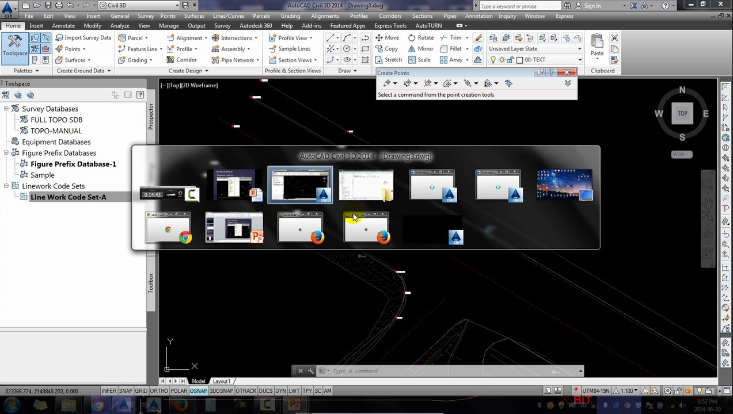The height and width of the screenshot is (414, 733).
Task: Open the Alignments menu
Action: coord(325,16)
